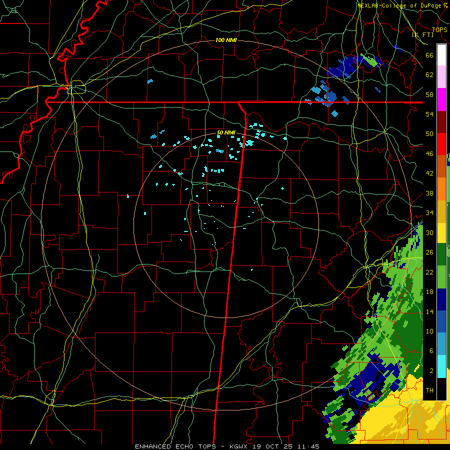Click the legend value 22
Image resolution: width=450 pixels, height=450 pixels.
click(x=429, y=272)
